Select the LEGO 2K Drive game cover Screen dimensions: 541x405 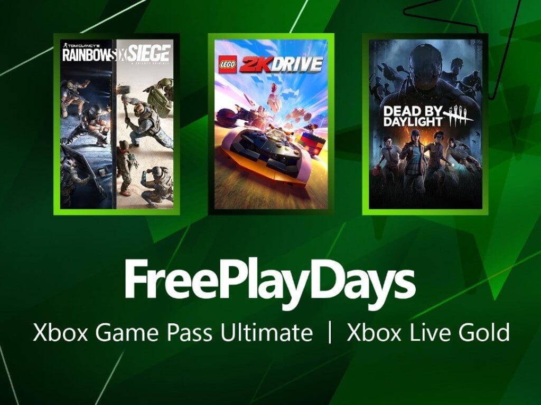271,124
